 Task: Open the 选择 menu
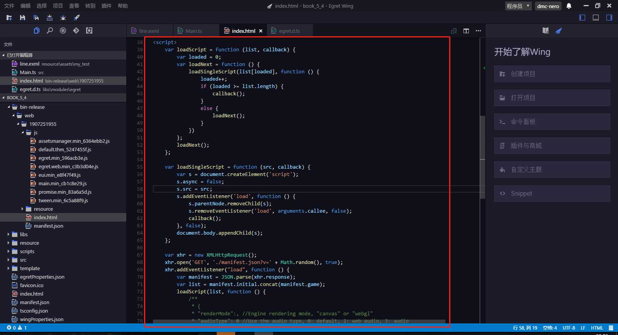pos(41,6)
